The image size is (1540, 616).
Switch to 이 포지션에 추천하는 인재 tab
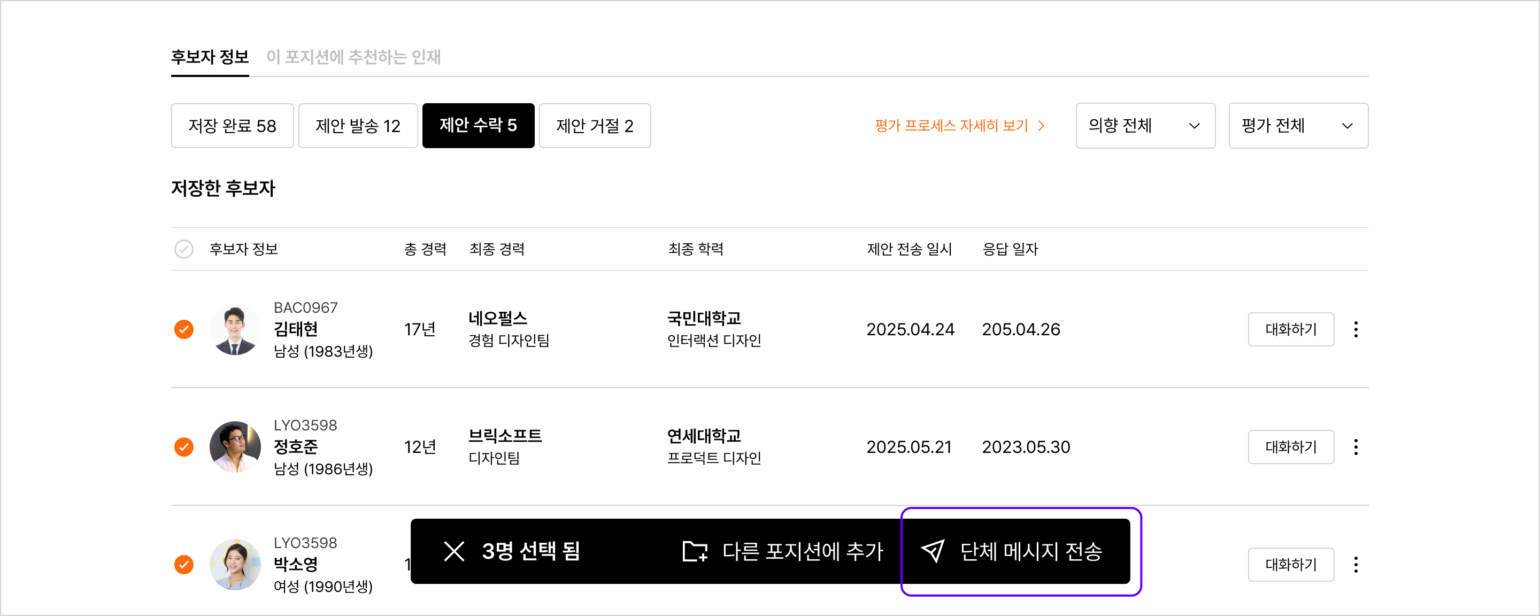(353, 57)
